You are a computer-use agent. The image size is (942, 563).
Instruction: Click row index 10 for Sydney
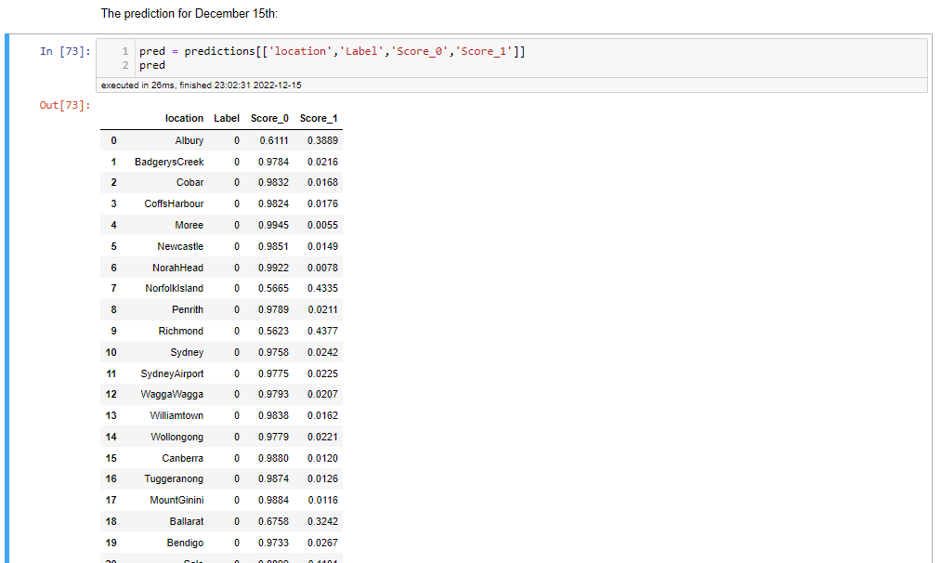point(111,353)
